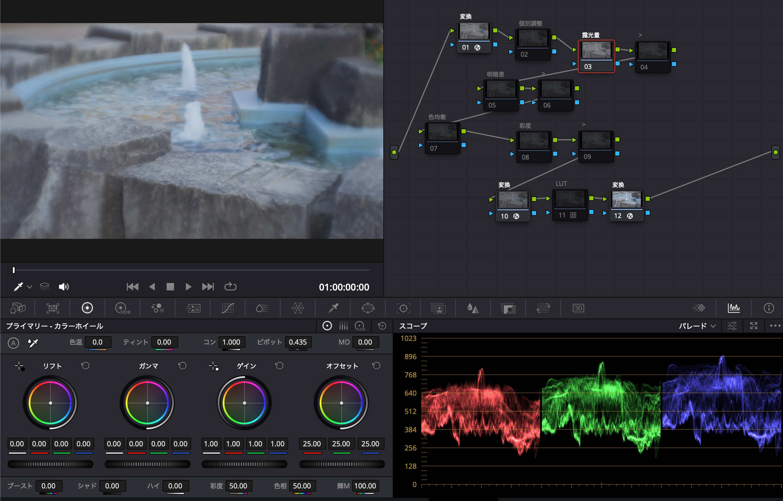Select the Qualifier eyedropper palette
Viewport: 783px width, 501px height.
click(x=333, y=308)
